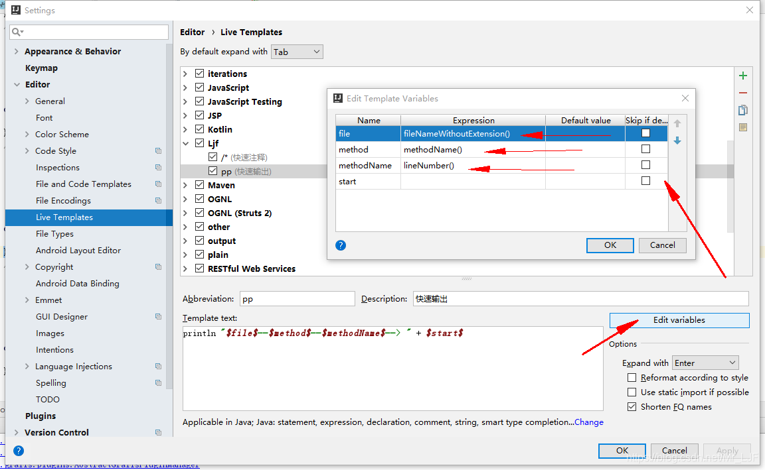Click project-level icon beside Spelling

(158, 382)
